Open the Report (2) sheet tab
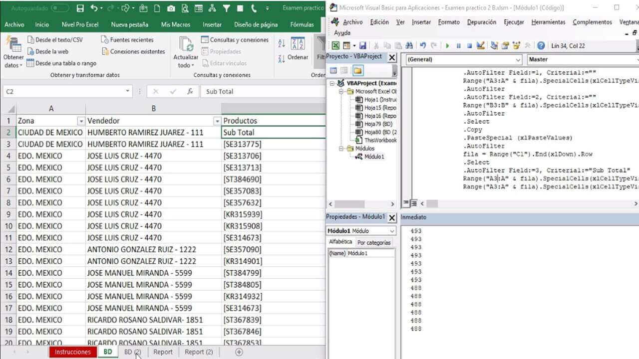 199,352
